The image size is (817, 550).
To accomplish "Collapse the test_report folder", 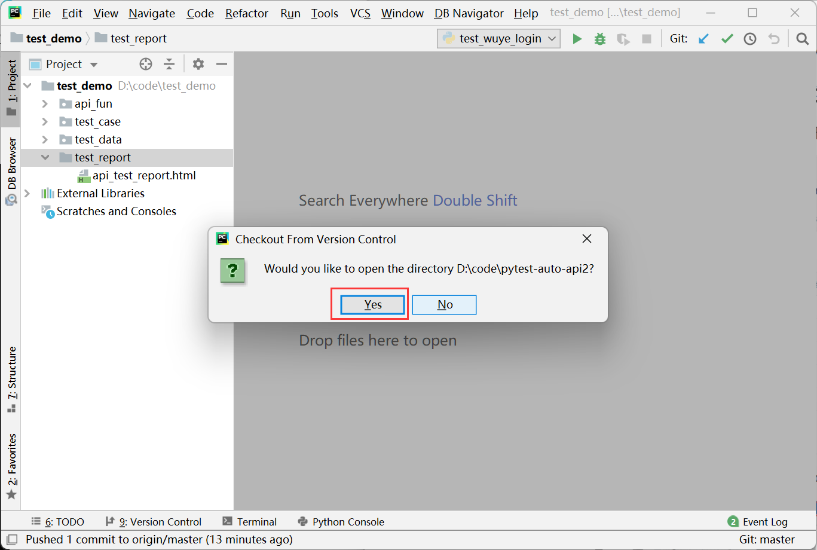I will (45, 158).
